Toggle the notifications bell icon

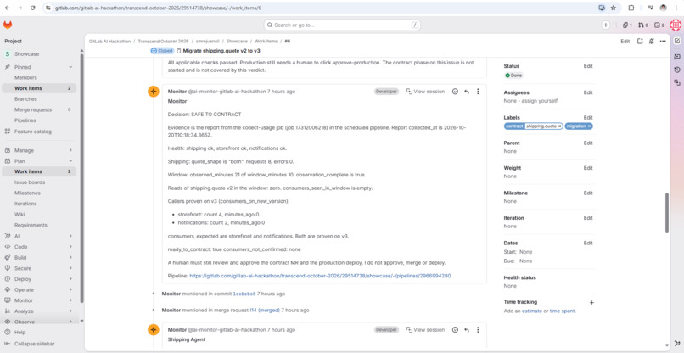[x=651, y=41]
